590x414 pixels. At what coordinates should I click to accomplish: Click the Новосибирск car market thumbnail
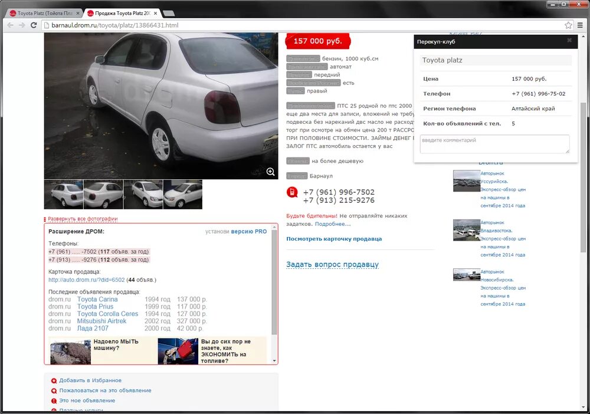click(467, 274)
